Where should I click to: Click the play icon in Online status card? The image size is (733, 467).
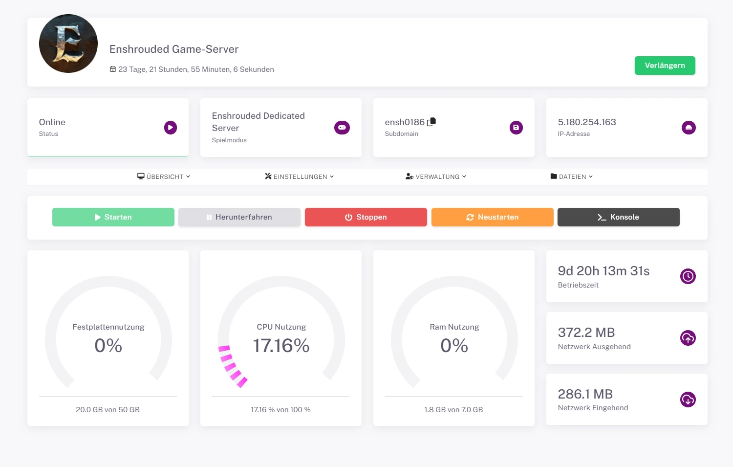point(171,128)
